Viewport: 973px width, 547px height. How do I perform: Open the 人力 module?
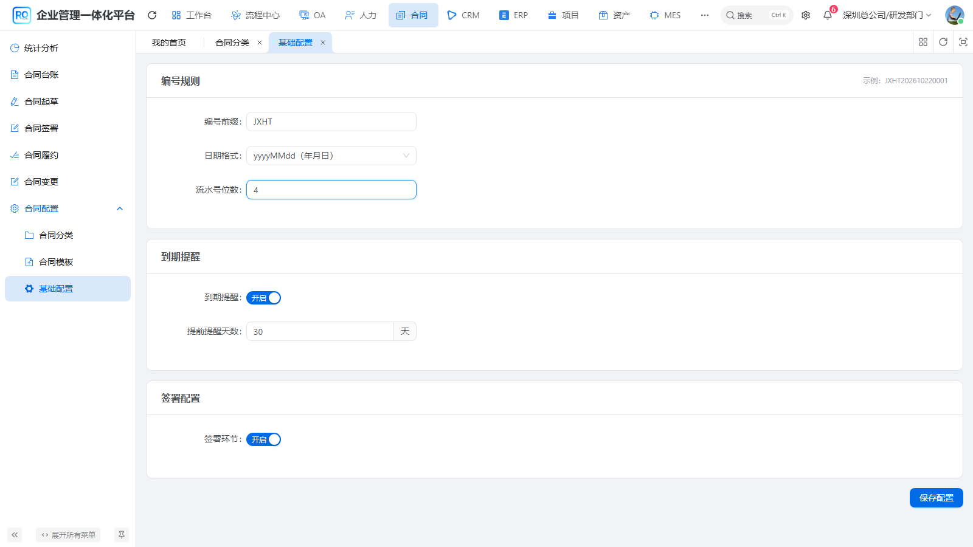(361, 15)
